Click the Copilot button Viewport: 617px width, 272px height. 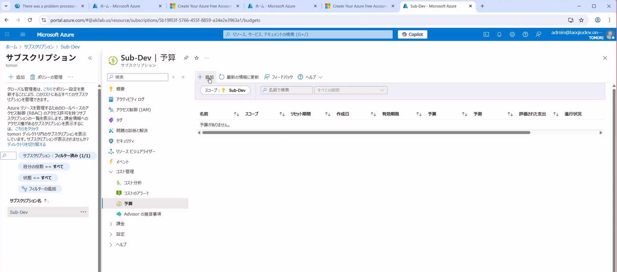pos(412,34)
